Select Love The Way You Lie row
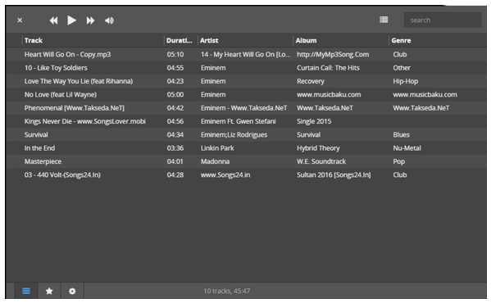This screenshot has height=303, width=491. [246, 81]
